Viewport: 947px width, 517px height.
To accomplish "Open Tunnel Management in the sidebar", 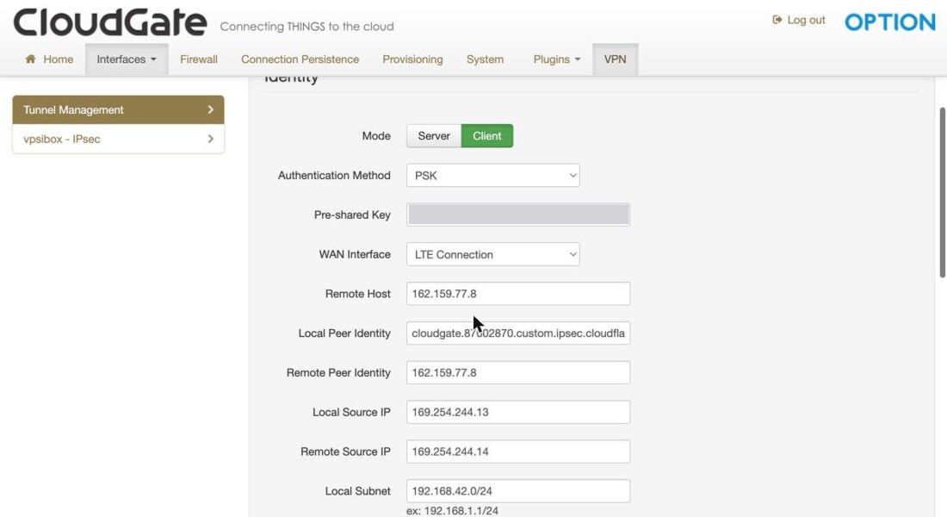I will (x=119, y=109).
